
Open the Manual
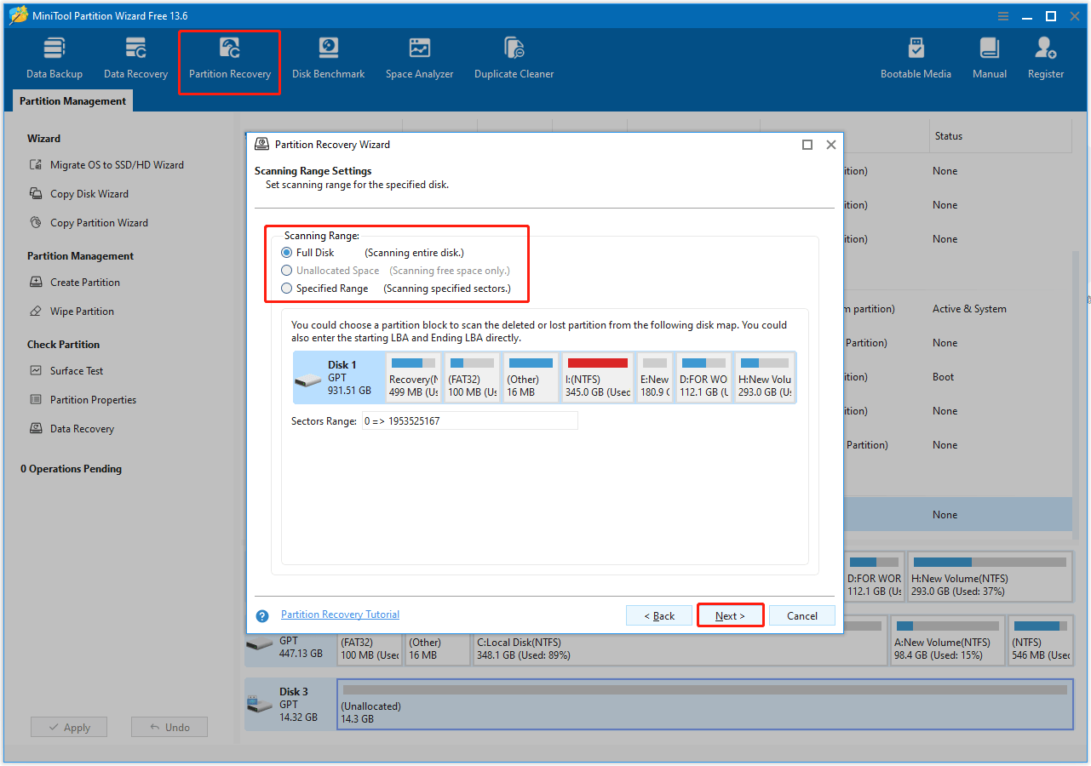[989, 59]
